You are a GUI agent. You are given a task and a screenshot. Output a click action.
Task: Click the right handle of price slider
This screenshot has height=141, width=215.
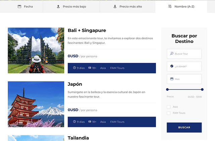202,89
